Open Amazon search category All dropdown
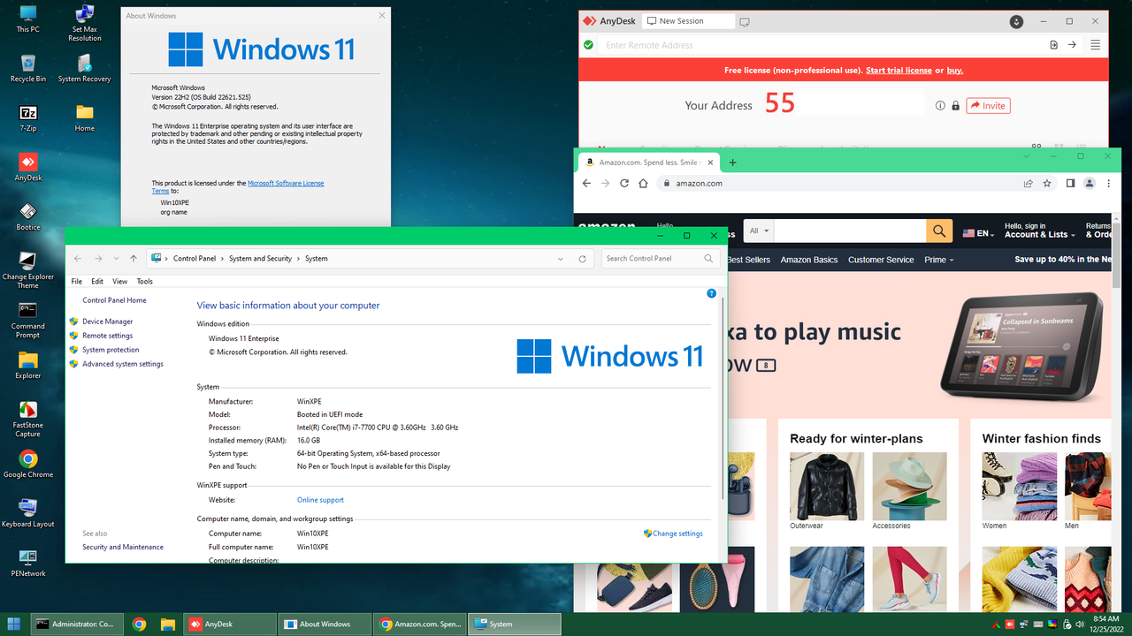The image size is (1132, 636). (760, 231)
